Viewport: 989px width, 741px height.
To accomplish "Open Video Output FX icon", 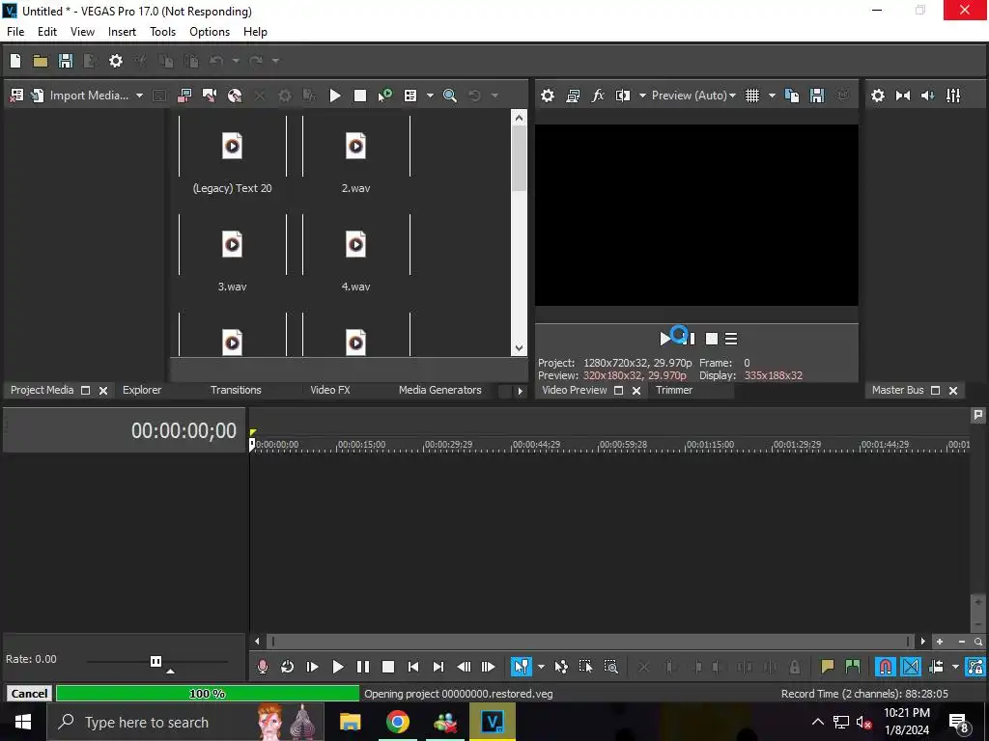I will tap(597, 96).
